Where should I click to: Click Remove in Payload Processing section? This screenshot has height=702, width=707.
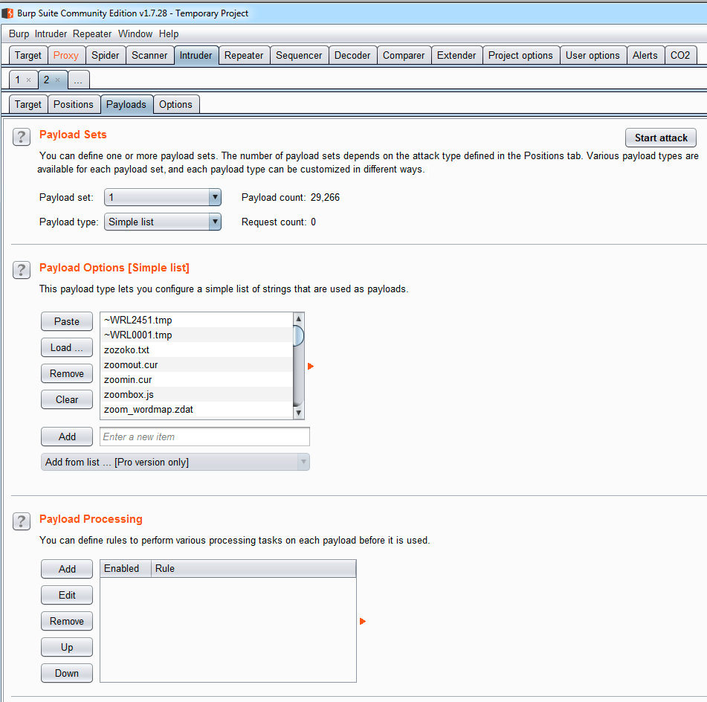[67, 621]
